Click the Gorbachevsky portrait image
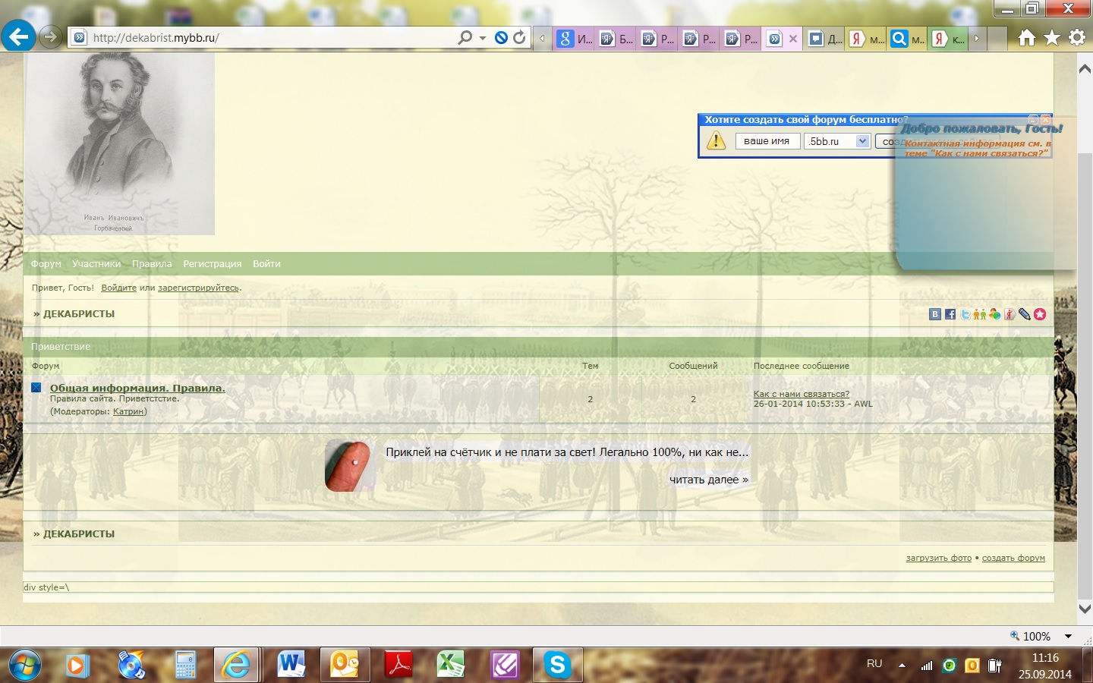 pos(119,143)
